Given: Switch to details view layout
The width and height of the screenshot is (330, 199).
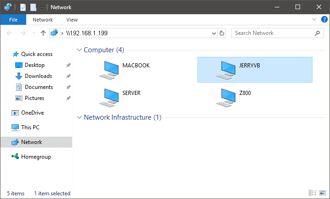Looking at the screenshot, I should (x=313, y=193).
